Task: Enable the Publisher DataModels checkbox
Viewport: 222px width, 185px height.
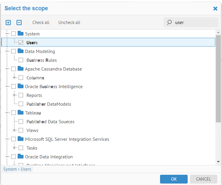Action: point(21,104)
